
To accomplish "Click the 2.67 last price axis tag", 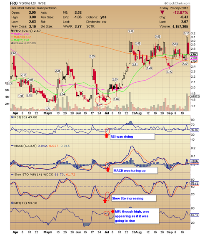I will [194, 54].
